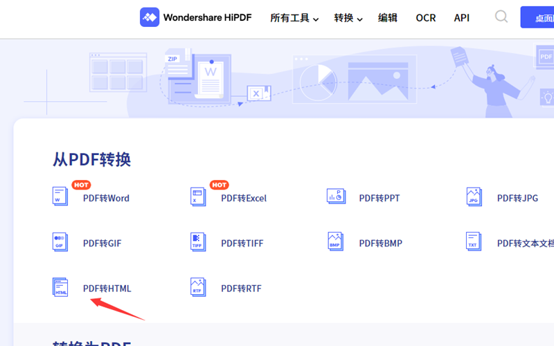Click the PDF to Excel file icon
Image resolution: width=554 pixels, height=346 pixels.
point(199,197)
